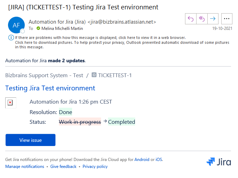Open the more actions ellipsis menu

click(227, 19)
